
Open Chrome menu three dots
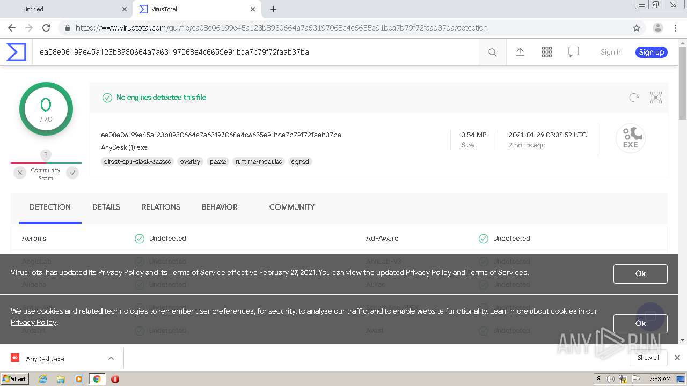675,28
